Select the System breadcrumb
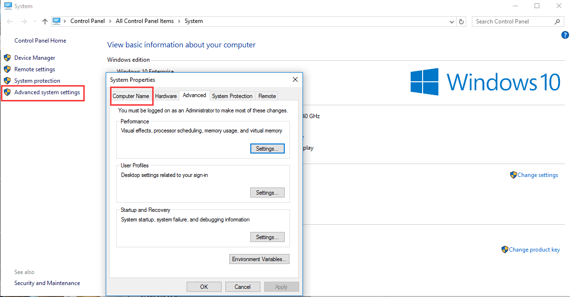Screen dimensions: 570x297 [194, 21]
